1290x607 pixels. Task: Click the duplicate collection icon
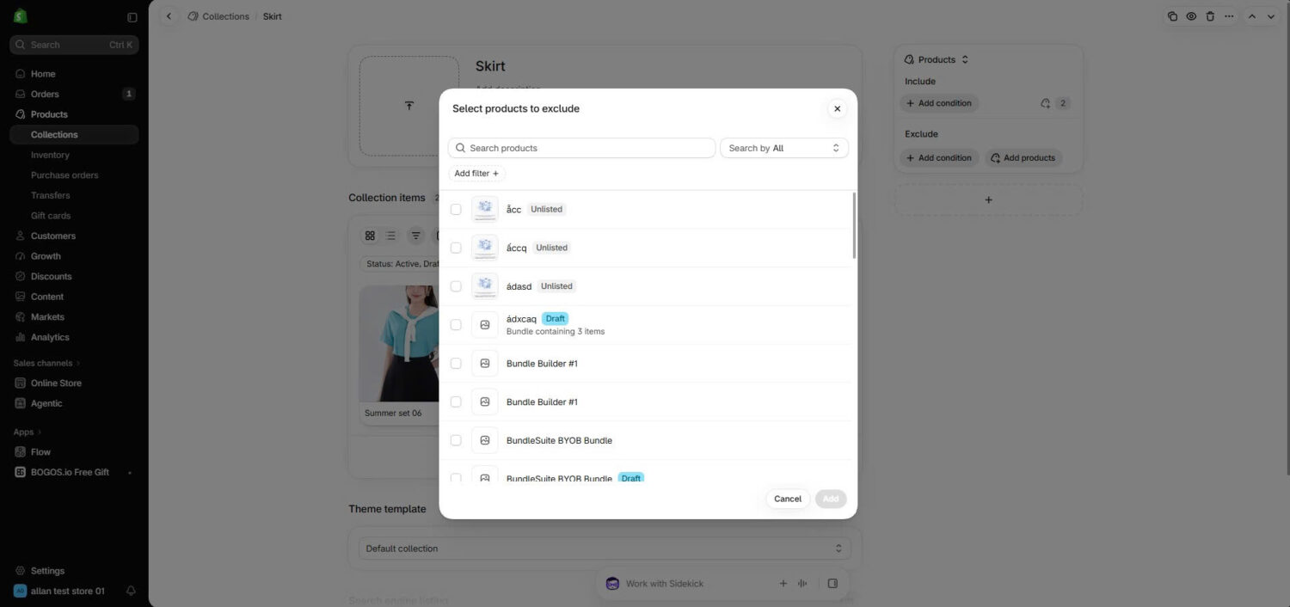1172,16
